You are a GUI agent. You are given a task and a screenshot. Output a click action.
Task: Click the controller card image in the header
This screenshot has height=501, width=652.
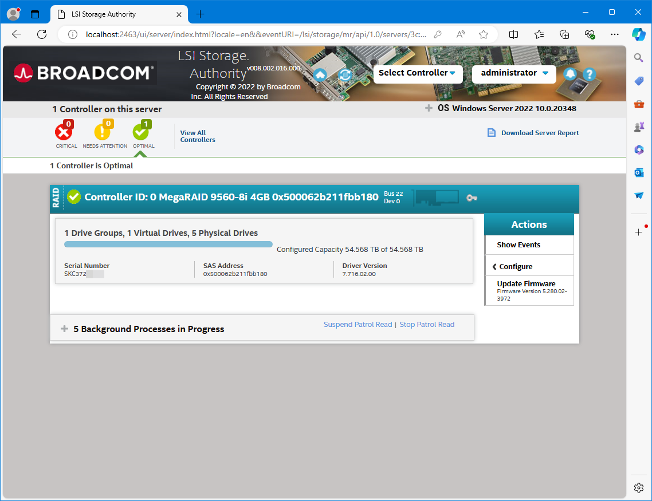[x=437, y=198]
